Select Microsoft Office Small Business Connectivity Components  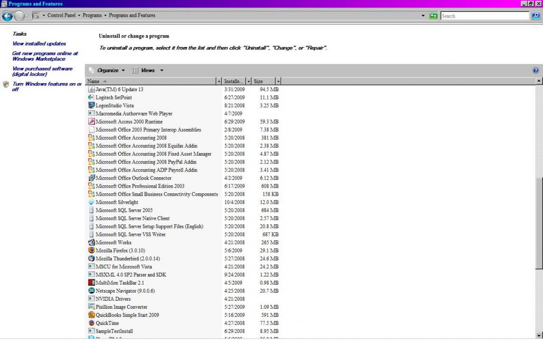tap(183, 194)
